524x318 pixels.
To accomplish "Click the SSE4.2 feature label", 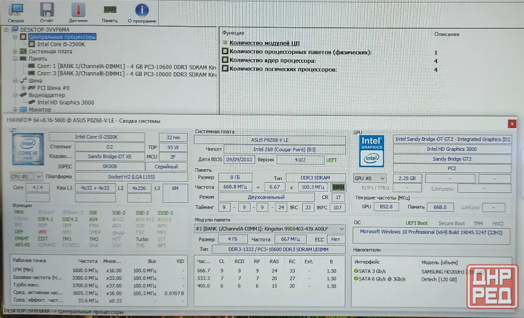I will pos(70,219).
